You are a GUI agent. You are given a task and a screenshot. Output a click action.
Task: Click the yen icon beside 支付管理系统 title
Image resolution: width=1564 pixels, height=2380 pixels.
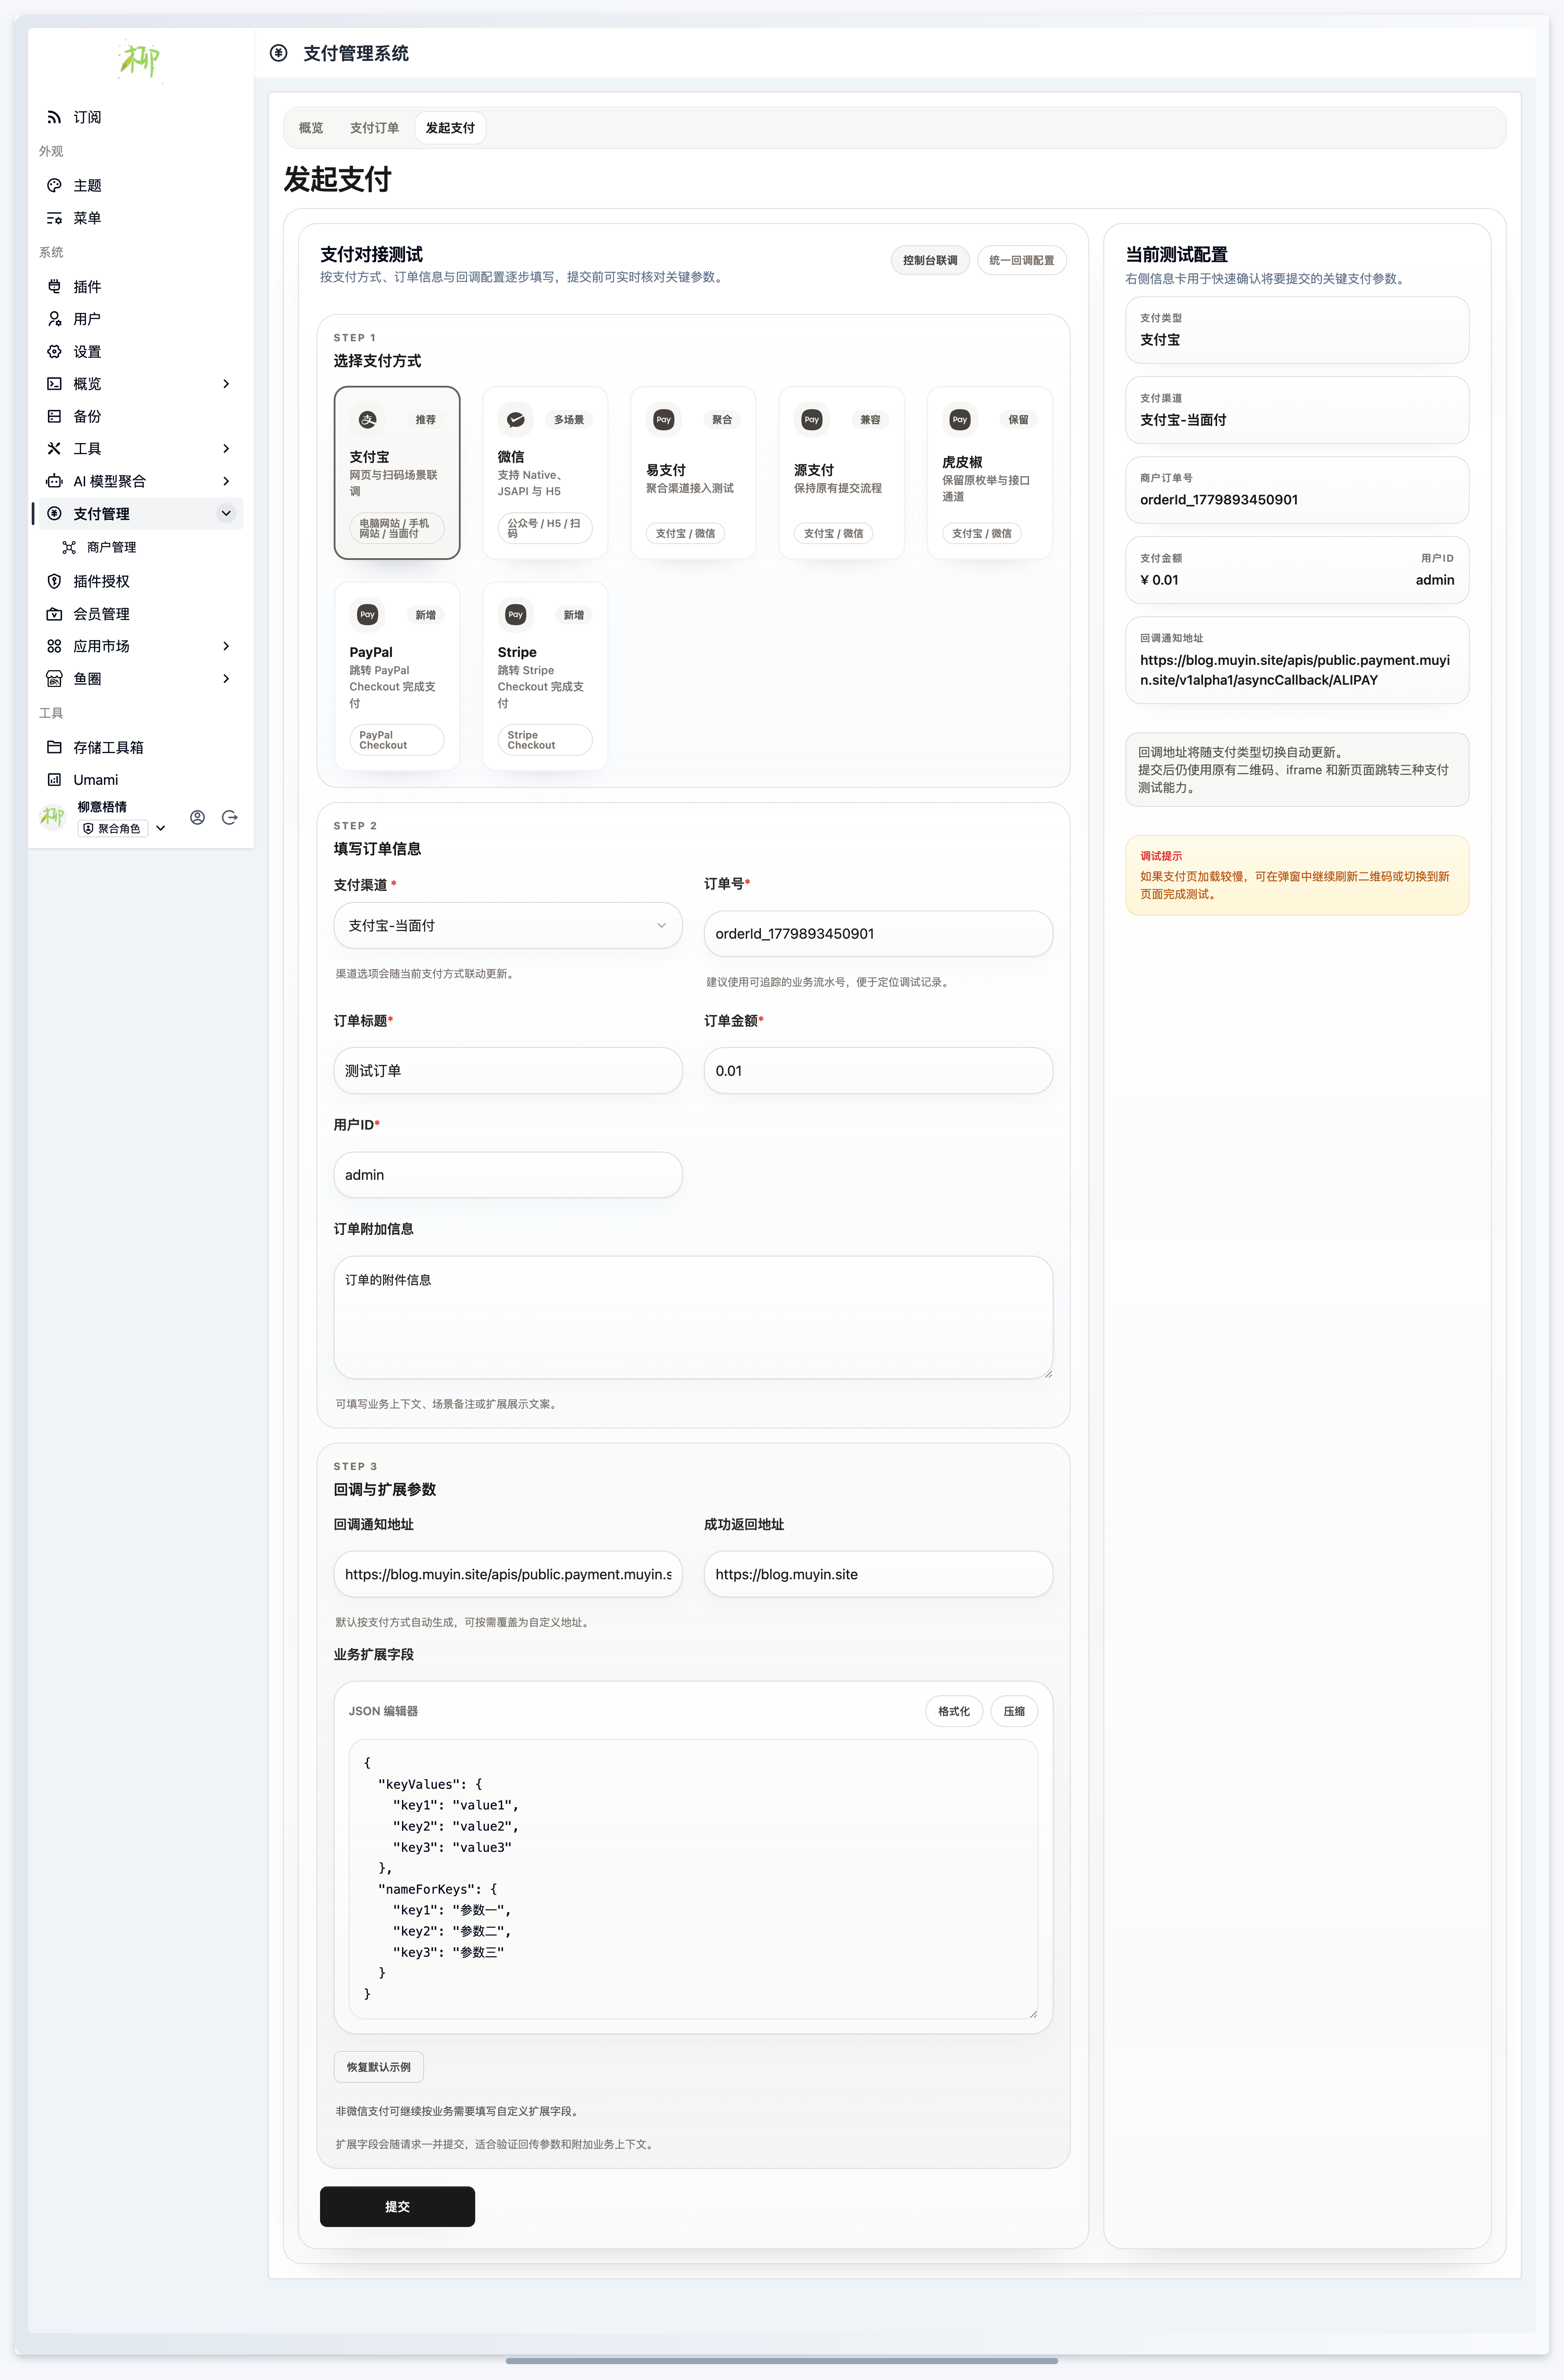pyautogui.click(x=279, y=53)
